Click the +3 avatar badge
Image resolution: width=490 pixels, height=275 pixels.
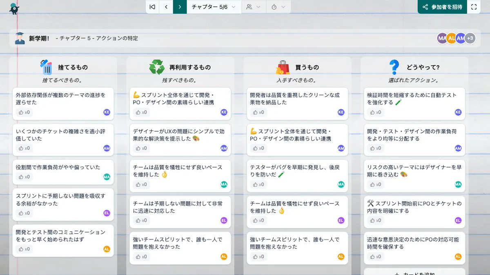(470, 38)
